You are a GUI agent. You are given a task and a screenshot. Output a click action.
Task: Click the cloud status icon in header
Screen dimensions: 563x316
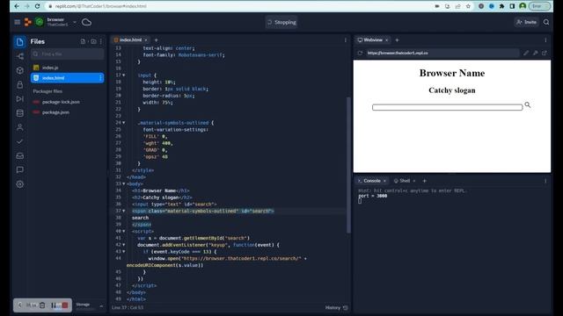point(86,22)
